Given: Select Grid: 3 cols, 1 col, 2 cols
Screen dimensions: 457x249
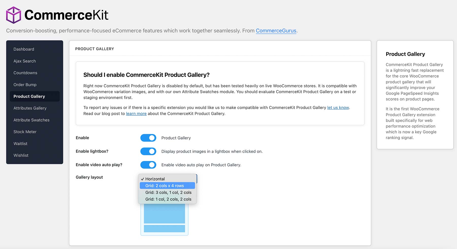Looking at the screenshot, I should [167, 192].
